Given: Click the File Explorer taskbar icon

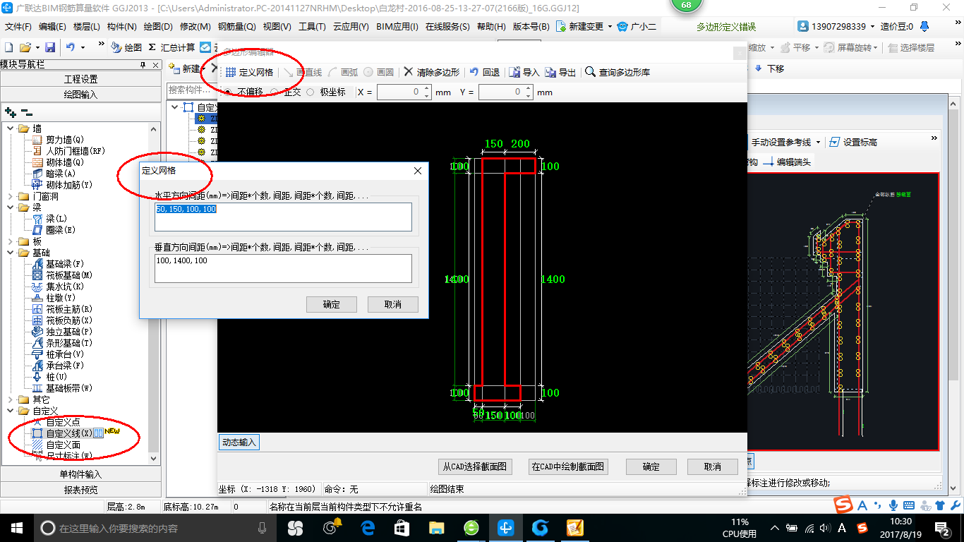Looking at the screenshot, I should click(x=436, y=527).
